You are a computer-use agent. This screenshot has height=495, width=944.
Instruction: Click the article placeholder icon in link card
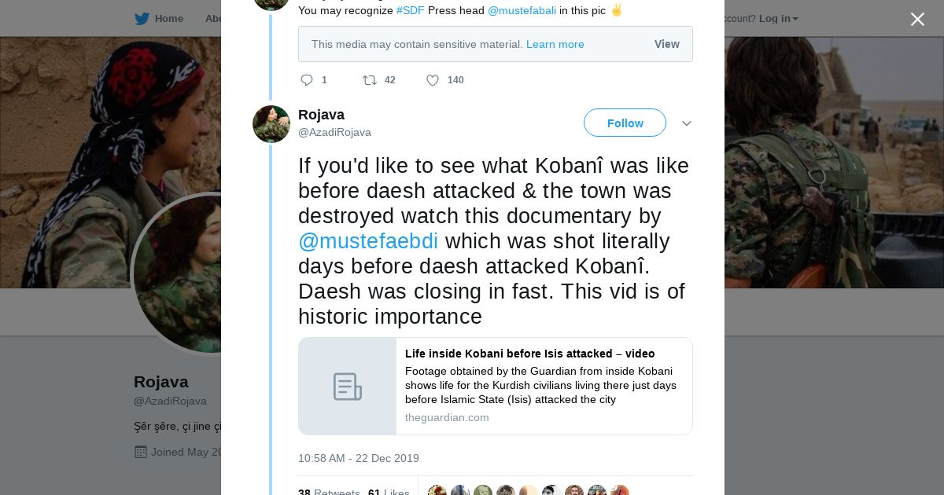pos(347,387)
